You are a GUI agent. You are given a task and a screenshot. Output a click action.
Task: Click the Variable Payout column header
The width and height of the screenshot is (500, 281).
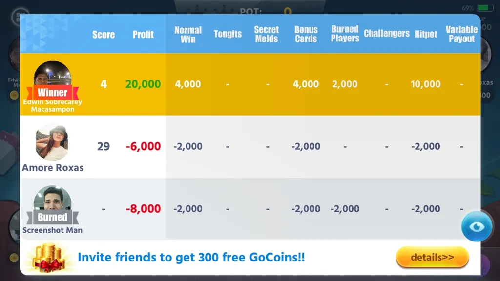[461, 34]
